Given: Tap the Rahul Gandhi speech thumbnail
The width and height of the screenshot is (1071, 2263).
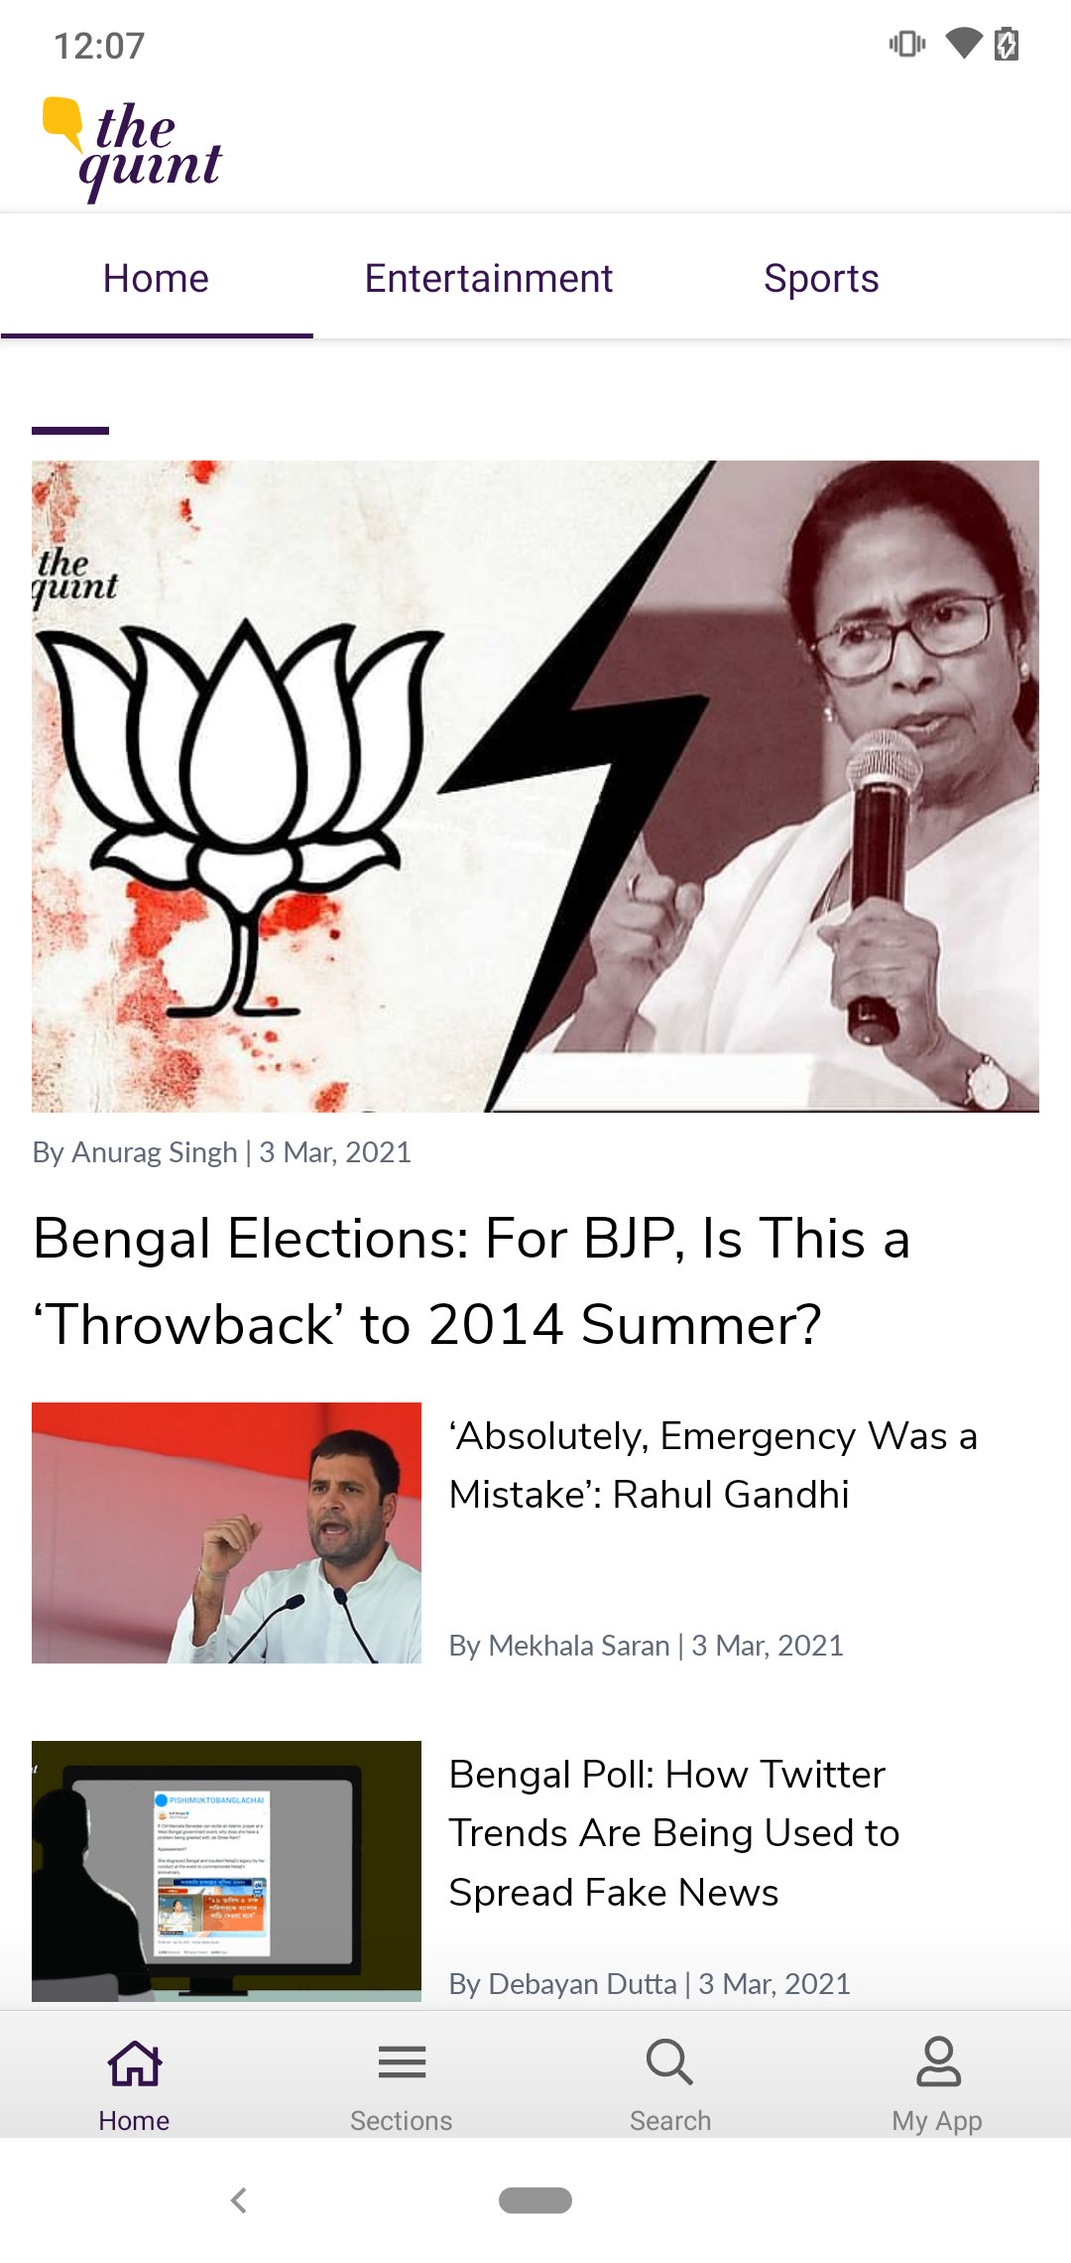Looking at the screenshot, I should click(226, 1532).
